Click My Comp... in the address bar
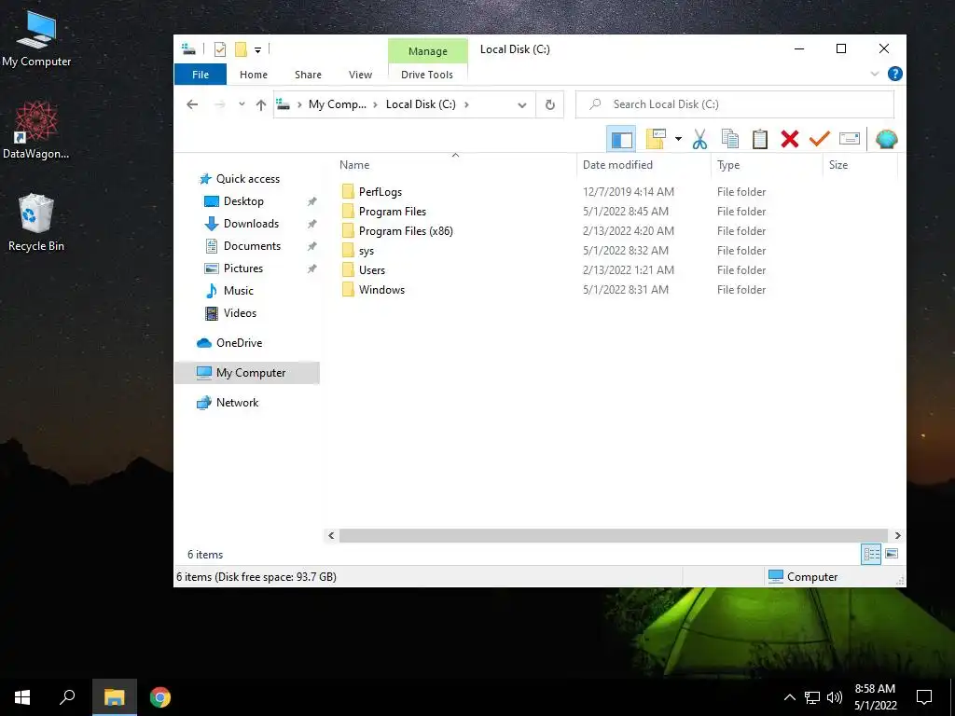Image resolution: width=955 pixels, height=716 pixels. (338, 104)
